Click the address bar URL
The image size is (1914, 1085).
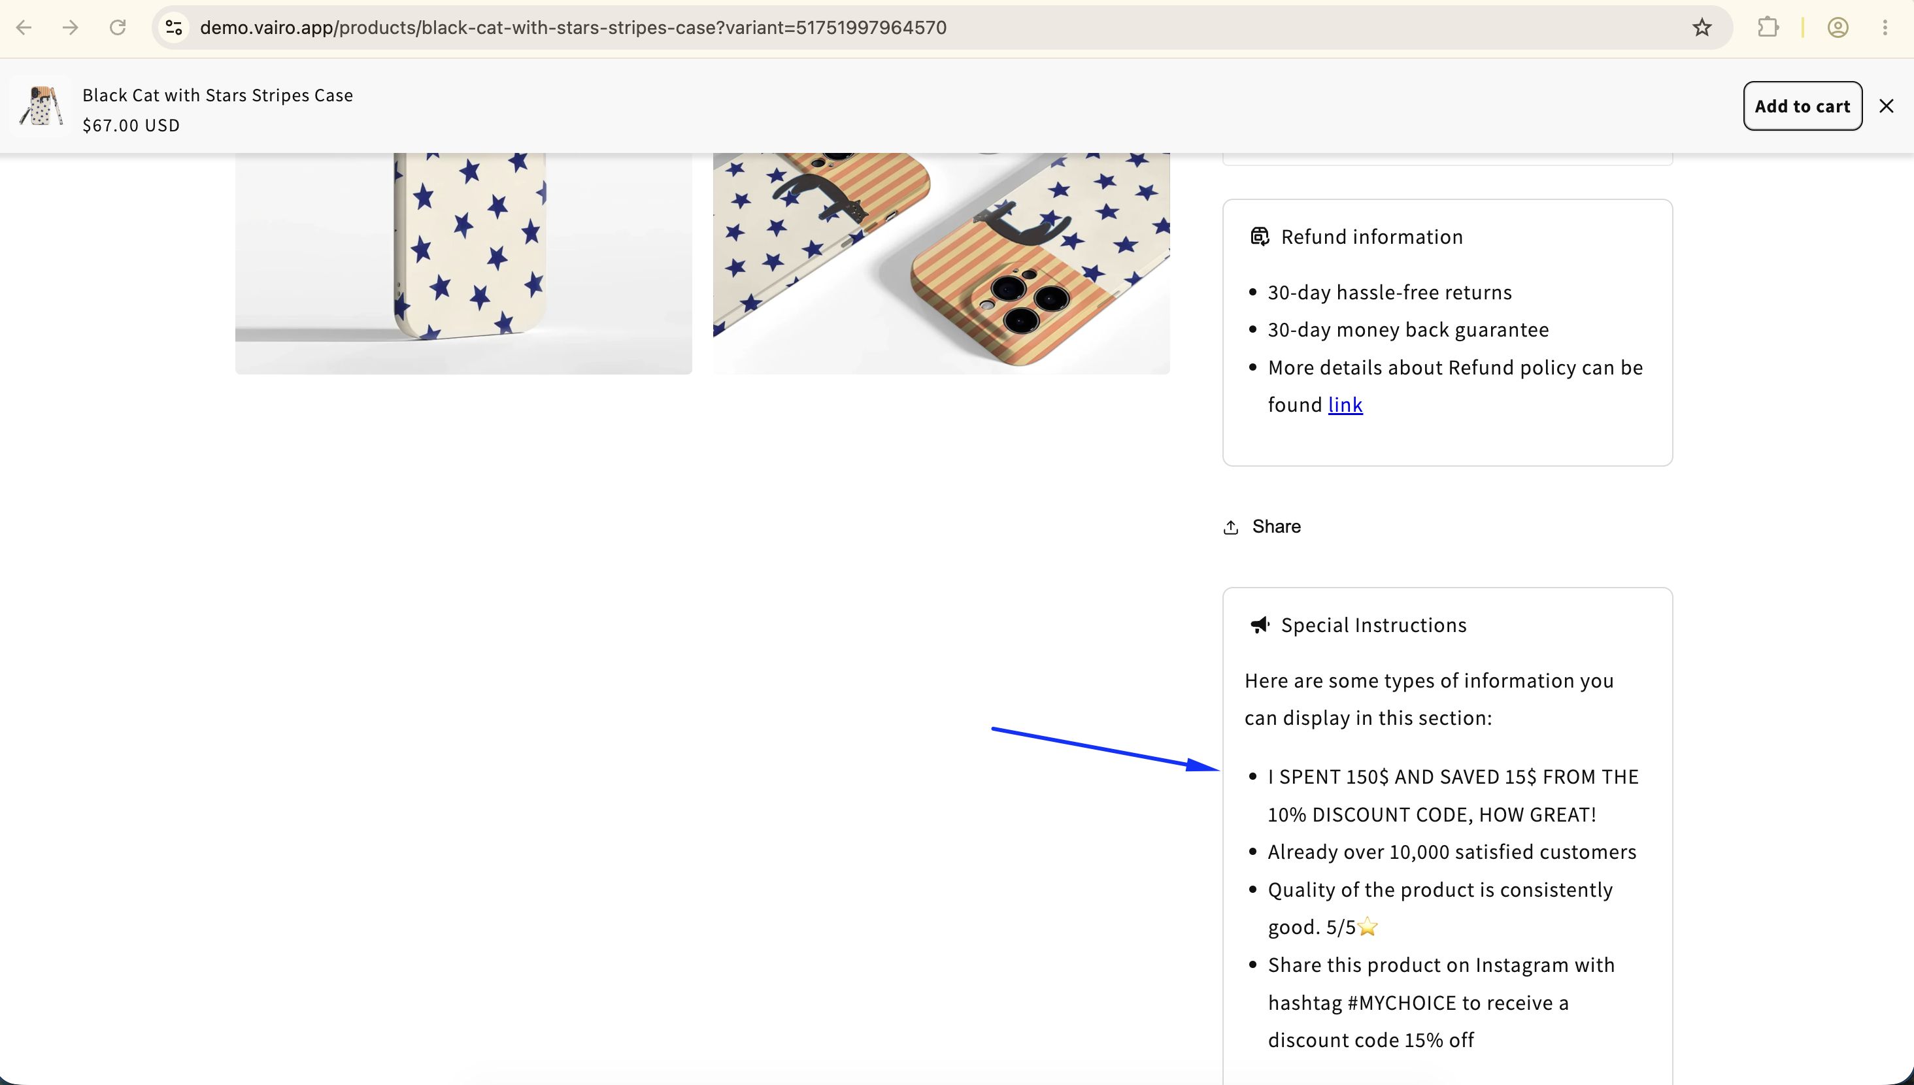[x=573, y=27]
